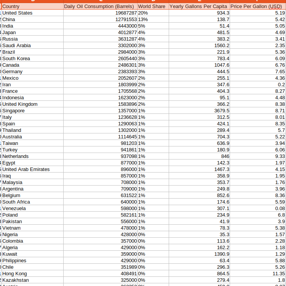Select the United States country cell

click(x=33, y=13)
